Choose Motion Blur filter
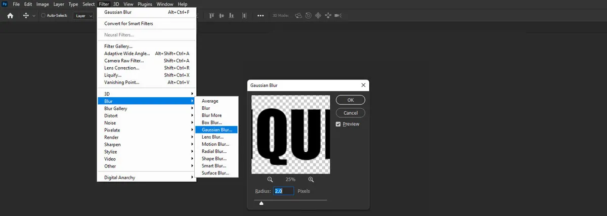The image size is (607, 216). coord(216,144)
